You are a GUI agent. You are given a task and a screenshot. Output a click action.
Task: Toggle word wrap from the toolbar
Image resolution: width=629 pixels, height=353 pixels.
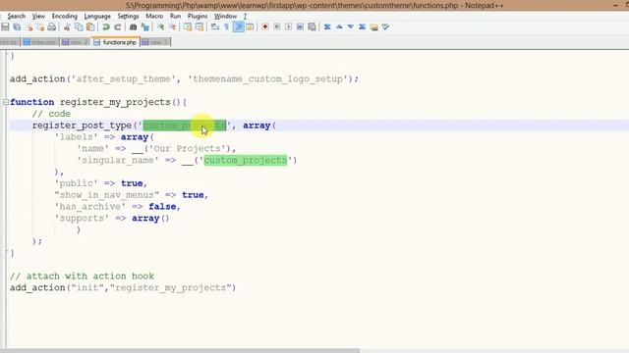coord(214,26)
